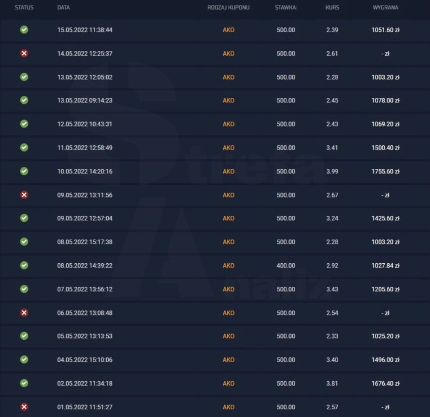Click the DATA column header
This screenshot has height=417, width=430.
(63, 8)
